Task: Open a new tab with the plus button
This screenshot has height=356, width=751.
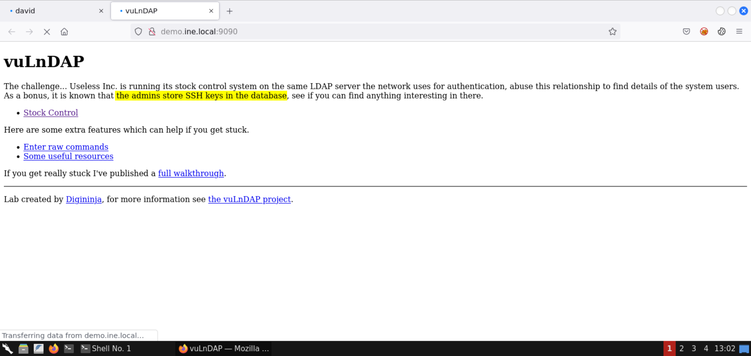Action: tap(230, 11)
